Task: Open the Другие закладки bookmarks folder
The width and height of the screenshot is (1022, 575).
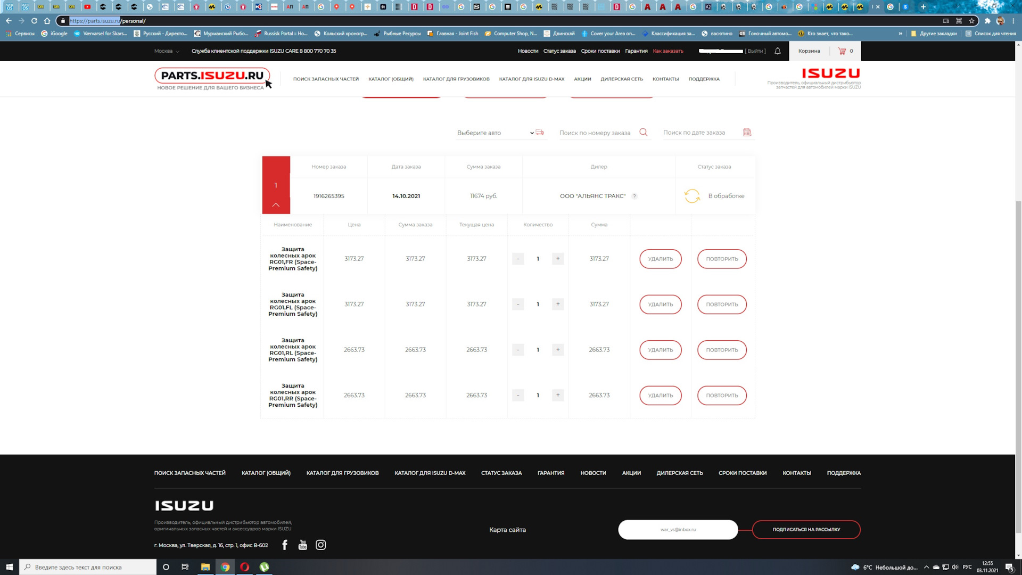Action: (x=934, y=34)
